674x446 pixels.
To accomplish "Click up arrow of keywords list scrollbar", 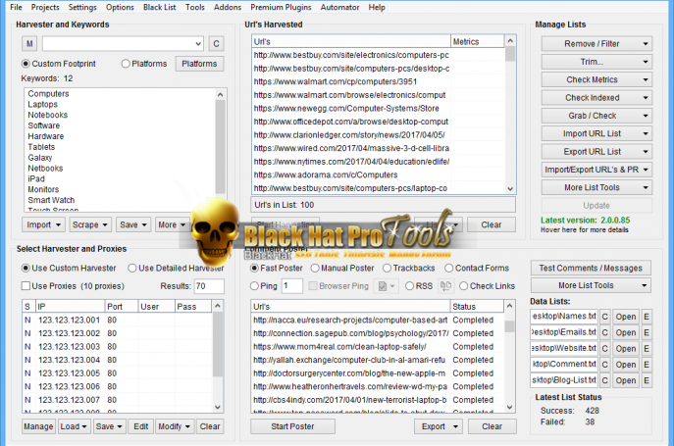I will [x=220, y=94].
